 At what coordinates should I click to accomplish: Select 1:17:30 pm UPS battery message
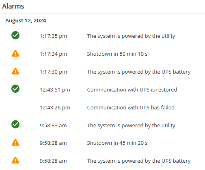click(x=139, y=72)
